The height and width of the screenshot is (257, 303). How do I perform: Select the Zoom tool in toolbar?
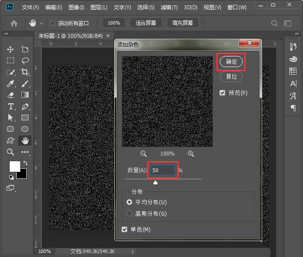click(x=11, y=152)
